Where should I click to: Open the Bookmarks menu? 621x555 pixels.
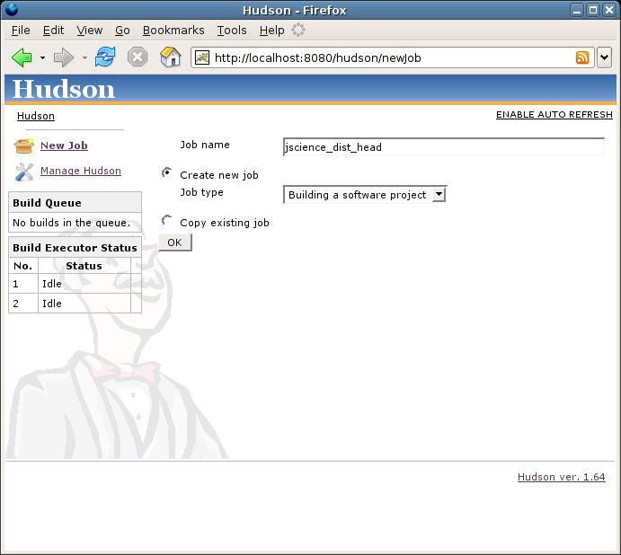click(x=173, y=31)
